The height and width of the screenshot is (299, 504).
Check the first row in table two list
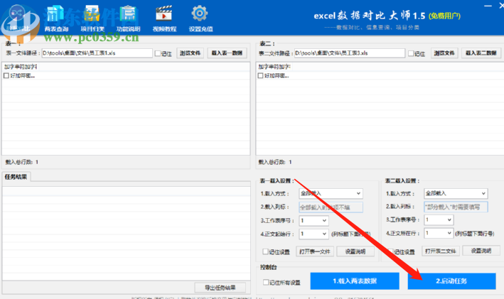tap(260, 76)
